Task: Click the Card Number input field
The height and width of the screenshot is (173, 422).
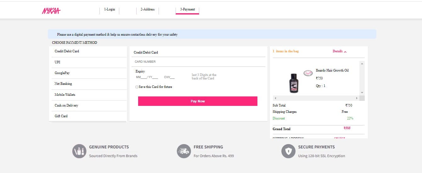Action: point(198,62)
